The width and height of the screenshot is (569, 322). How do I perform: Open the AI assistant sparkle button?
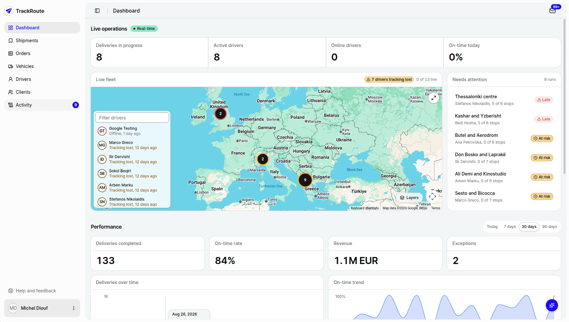point(552,305)
